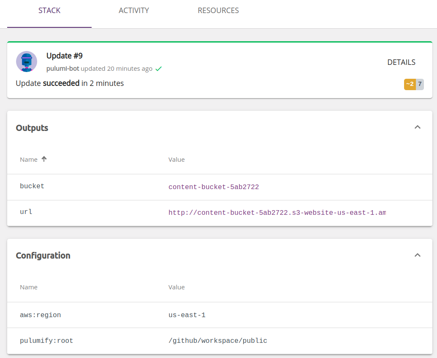This screenshot has height=358, width=437.
Task: Collapse the Configuration panel via its chevron
Action: tap(417, 255)
